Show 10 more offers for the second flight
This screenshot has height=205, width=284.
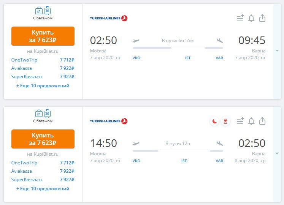pyautogui.click(x=43, y=189)
